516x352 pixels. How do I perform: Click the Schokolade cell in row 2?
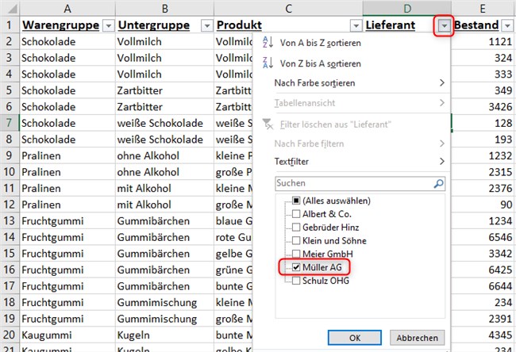(x=67, y=41)
